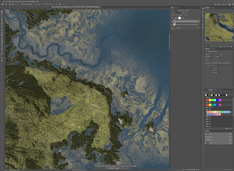Expand the Dark swatch group

pyautogui.click(x=206, y=121)
